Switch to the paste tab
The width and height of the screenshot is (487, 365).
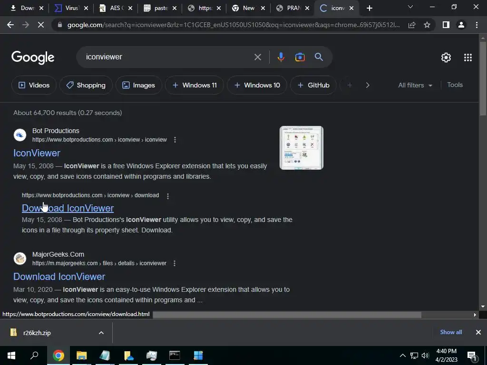pyautogui.click(x=160, y=8)
